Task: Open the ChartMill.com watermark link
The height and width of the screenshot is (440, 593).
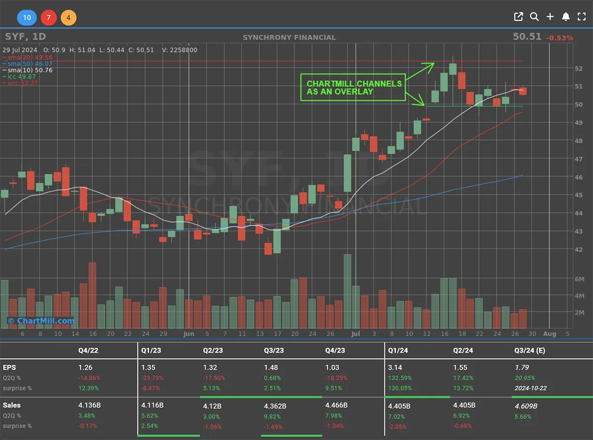Action: [41, 321]
